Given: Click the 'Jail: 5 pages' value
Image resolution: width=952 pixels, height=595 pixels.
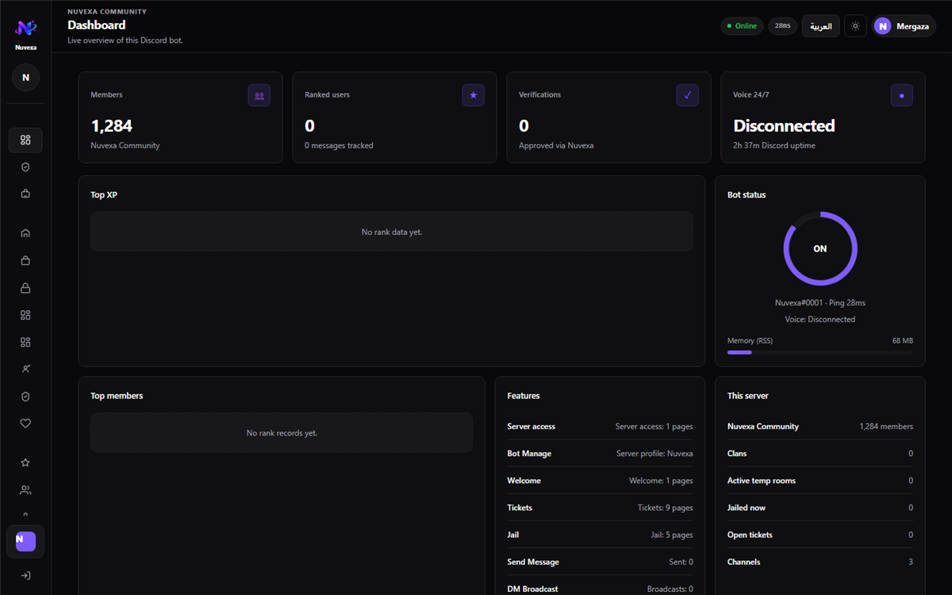Looking at the screenshot, I should [672, 535].
